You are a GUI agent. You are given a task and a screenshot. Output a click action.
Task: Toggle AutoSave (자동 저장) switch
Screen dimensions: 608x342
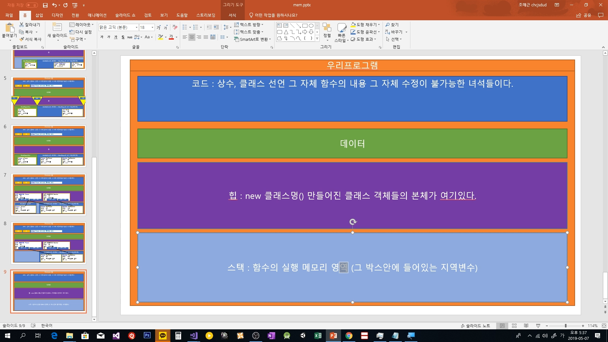point(32,5)
